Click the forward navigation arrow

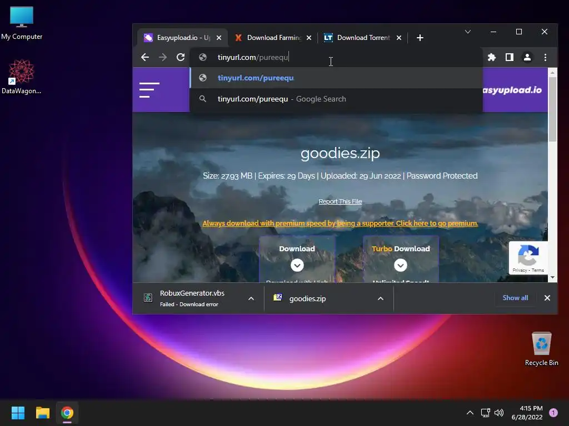(x=163, y=57)
